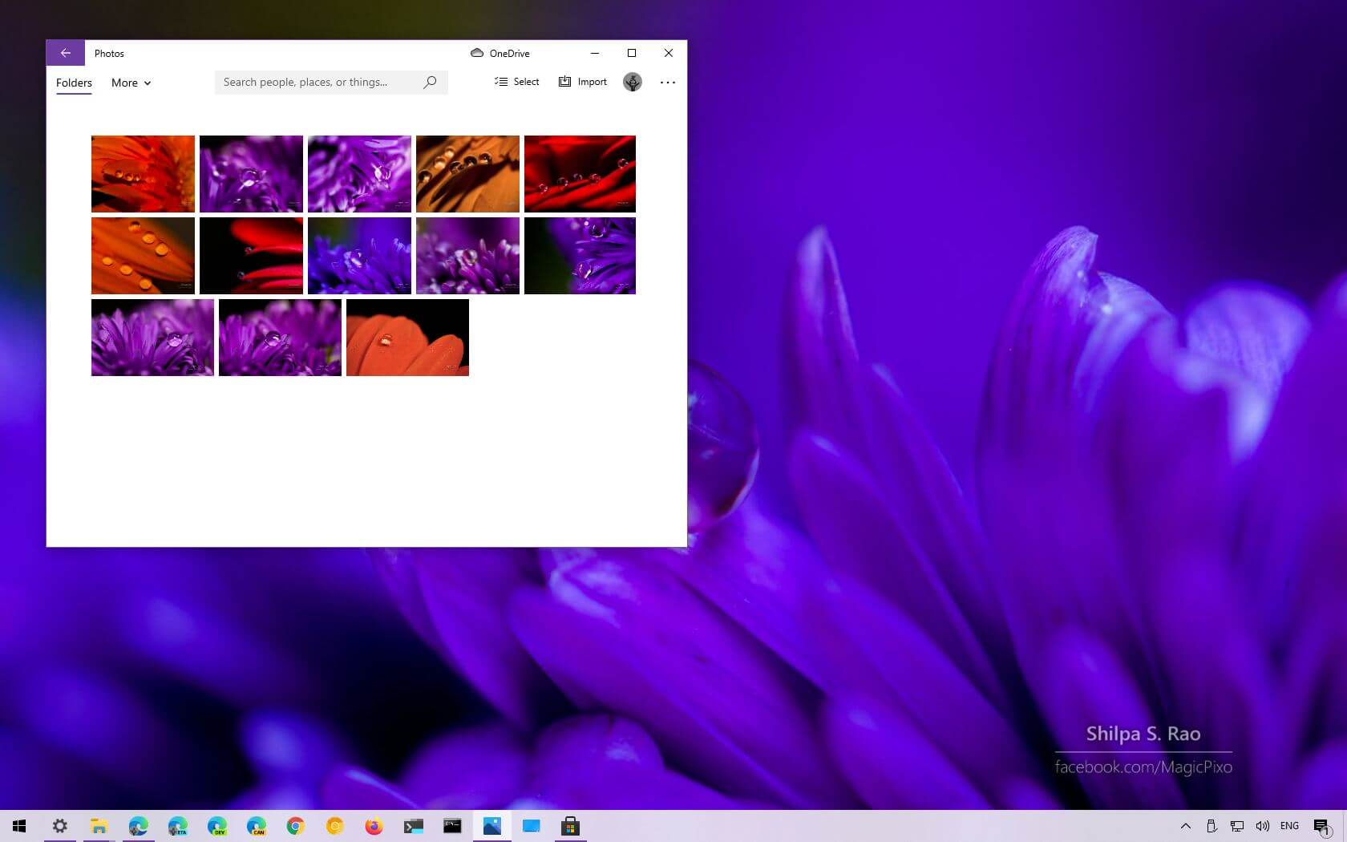The height and width of the screenshot is (842, 1347).
Task: Open Microsoft Store from taskbar
Action: 570,826
